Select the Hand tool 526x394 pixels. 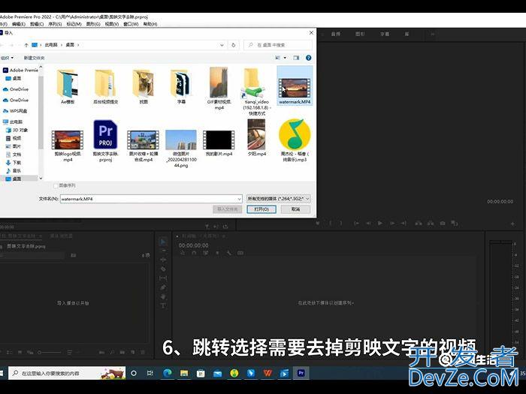163,296
